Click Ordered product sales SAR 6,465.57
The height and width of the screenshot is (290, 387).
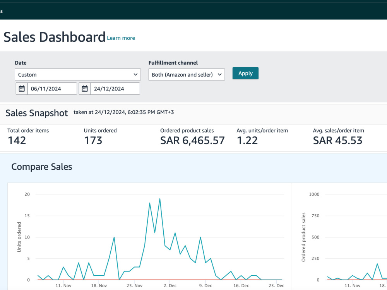(x=192, y=141)
